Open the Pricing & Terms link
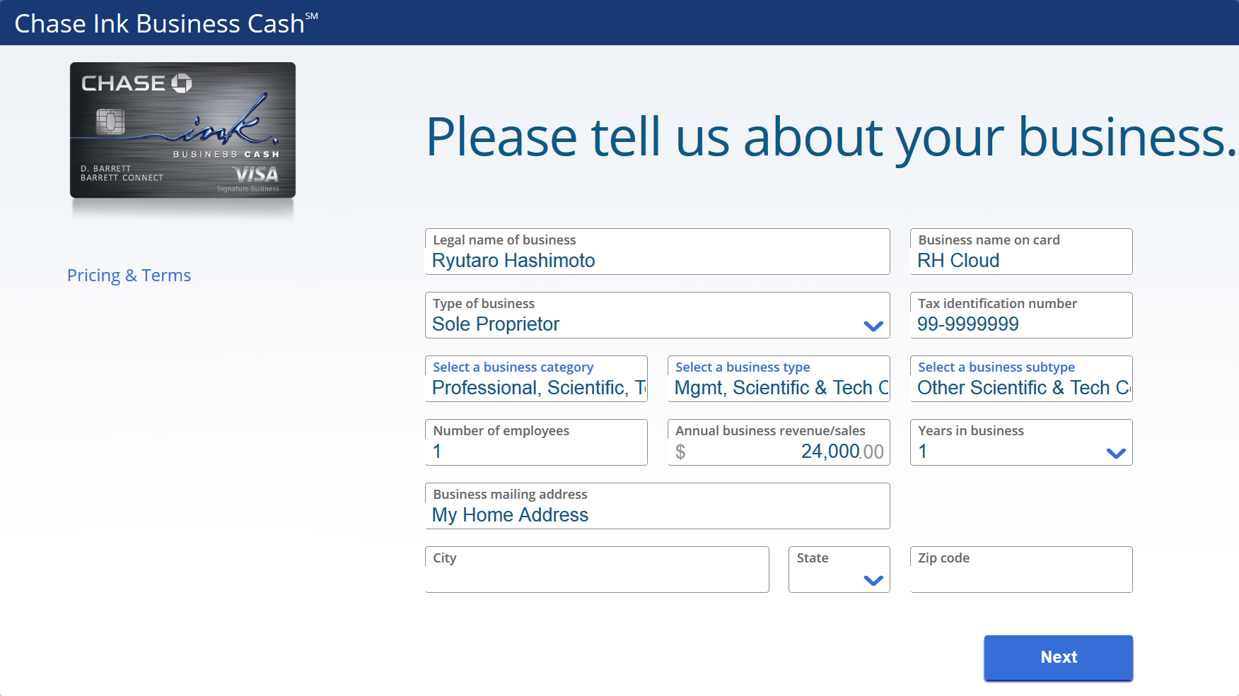The image size is (1239, 696). [129, 275]
